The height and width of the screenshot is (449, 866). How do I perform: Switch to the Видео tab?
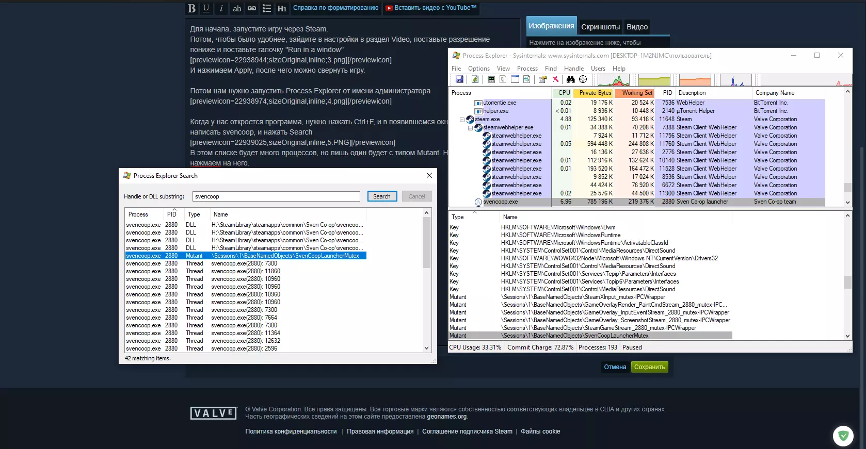(637, 27)
